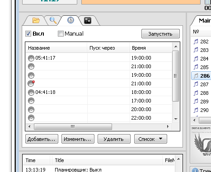Click the 04:41:18 event name
Viewport: 211px width, 172px height.
point(45,92)
